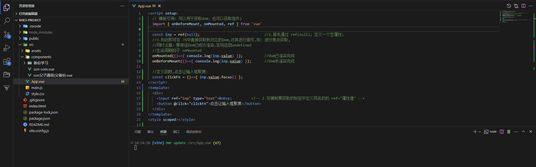Collapse the src folder
The image size is (536, 167).
point(71,44)
